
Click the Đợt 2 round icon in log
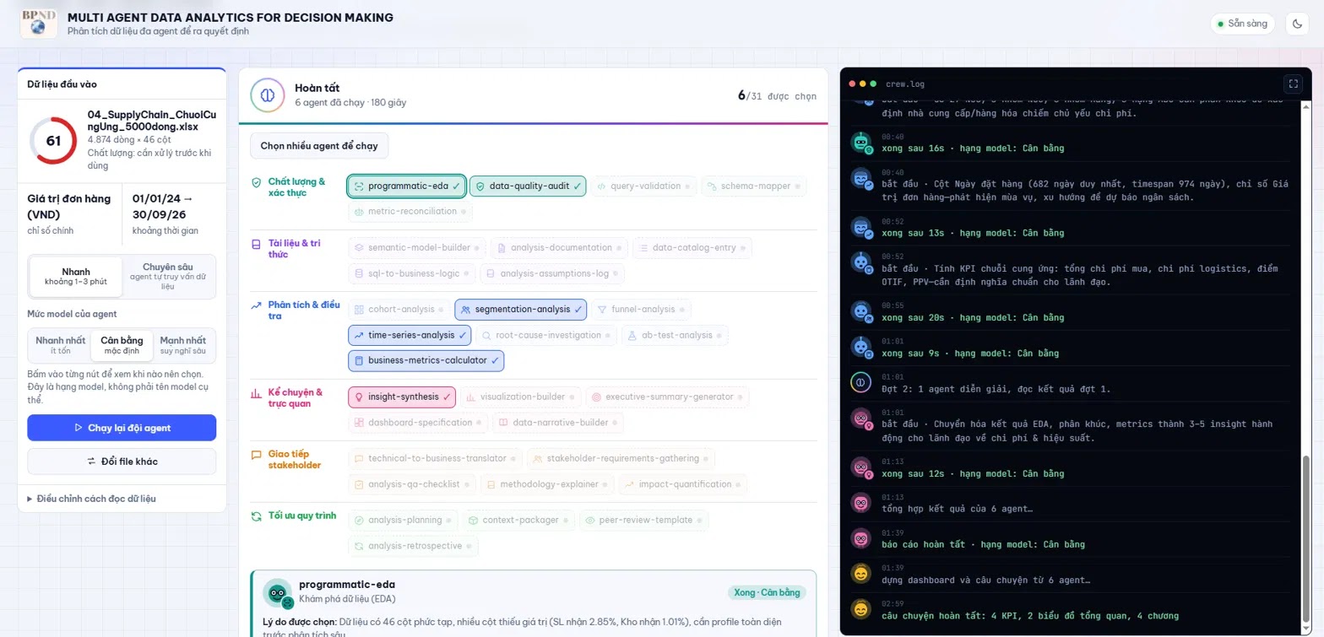click(860, 382)
